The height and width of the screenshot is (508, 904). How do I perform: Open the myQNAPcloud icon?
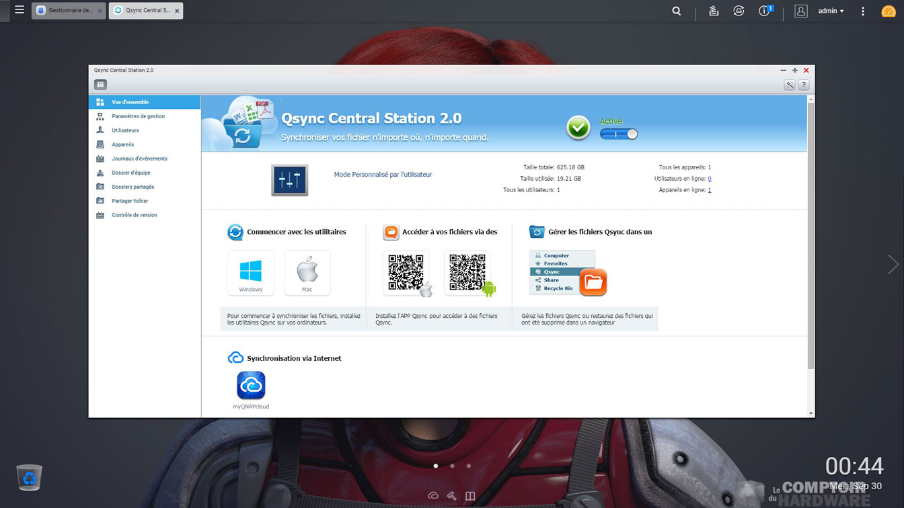point(251,386)
